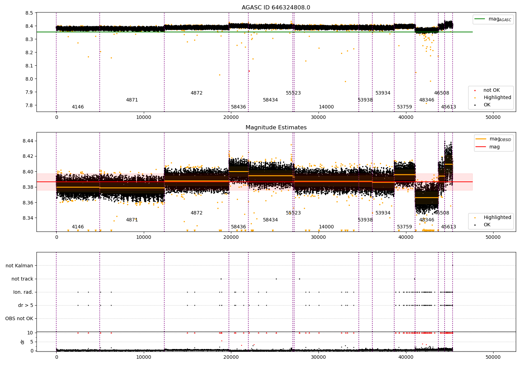Click OBSID label 4871 in the top panel
The image size is (521, 365).
coord(132,100)
